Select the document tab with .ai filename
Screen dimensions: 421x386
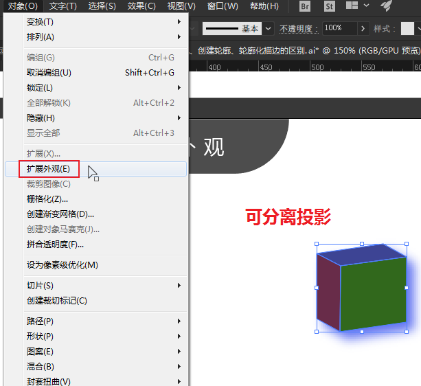305,50
